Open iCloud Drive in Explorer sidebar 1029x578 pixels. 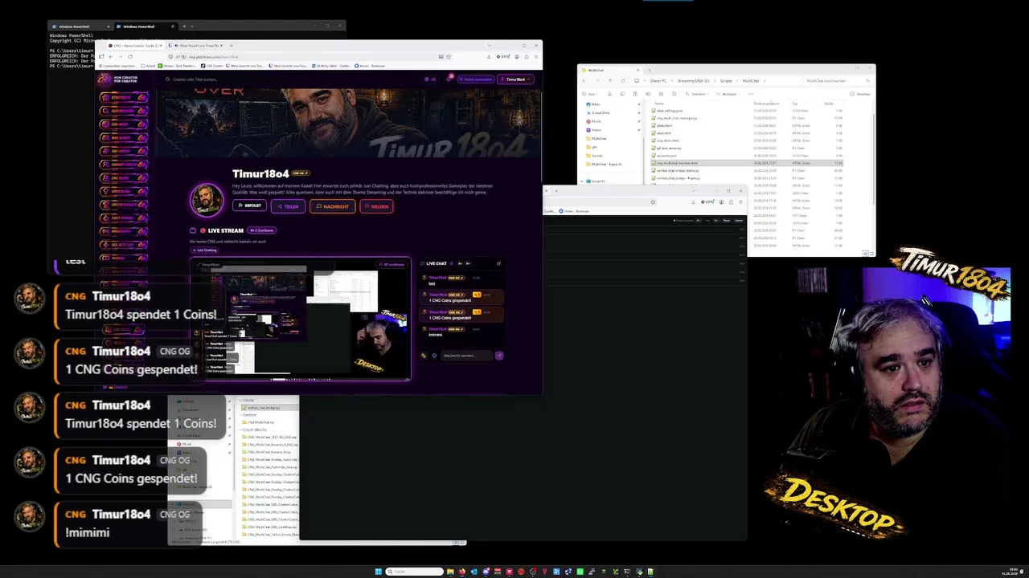(x=600, y=112)
